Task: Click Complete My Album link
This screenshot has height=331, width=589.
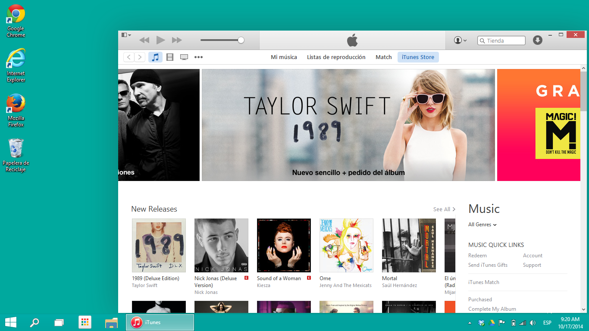Action: 492,309
